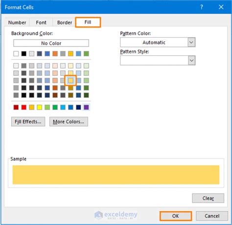Screen dimensions: 232x225
Task: Pick the green standard color swatch
Action: (x=55, y=107)
